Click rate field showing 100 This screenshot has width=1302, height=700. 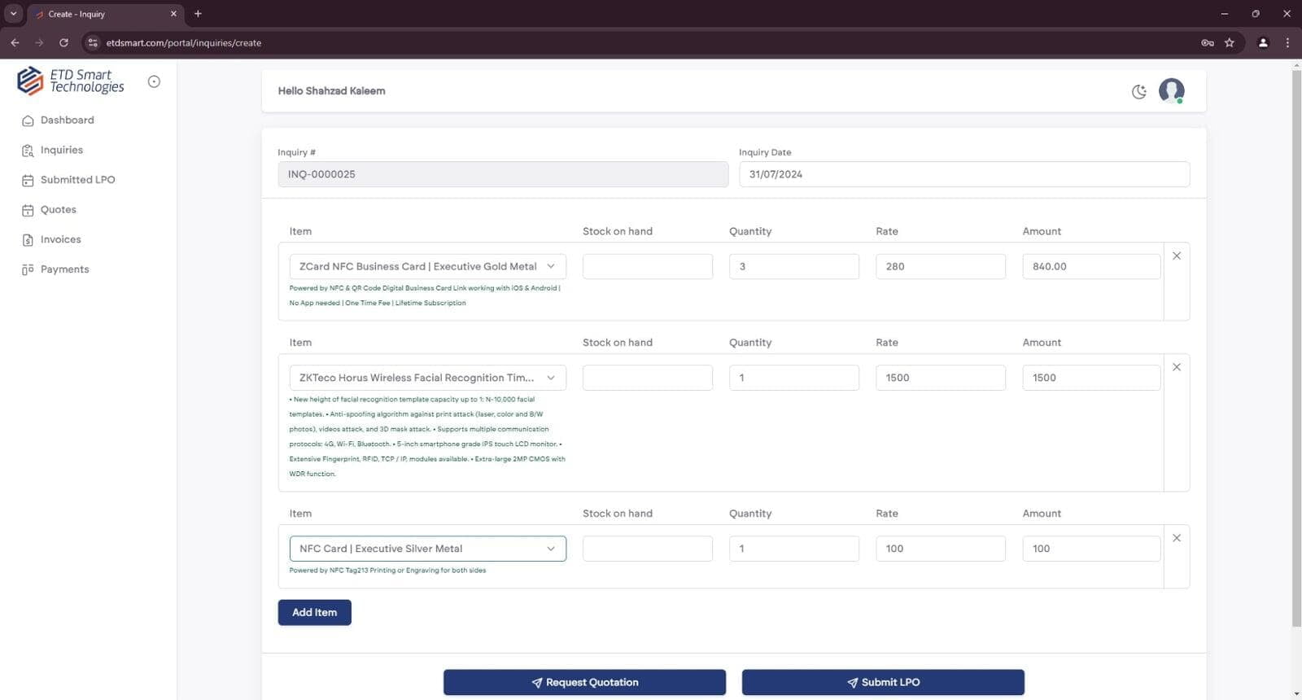941,549
